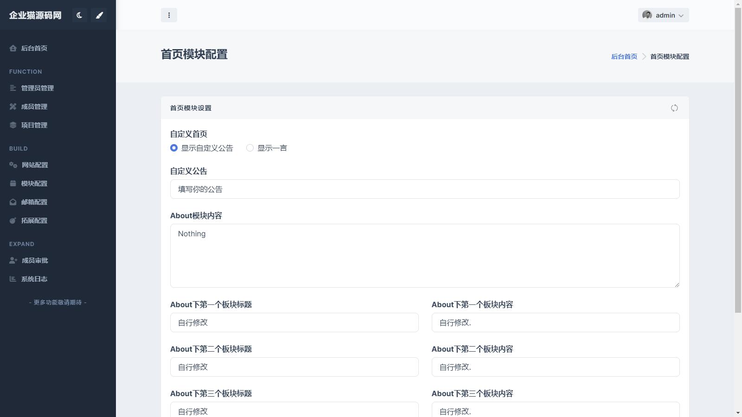Click the 企业猫源码网 site title
Screen dimensions: 742x417
pos(35,15)
